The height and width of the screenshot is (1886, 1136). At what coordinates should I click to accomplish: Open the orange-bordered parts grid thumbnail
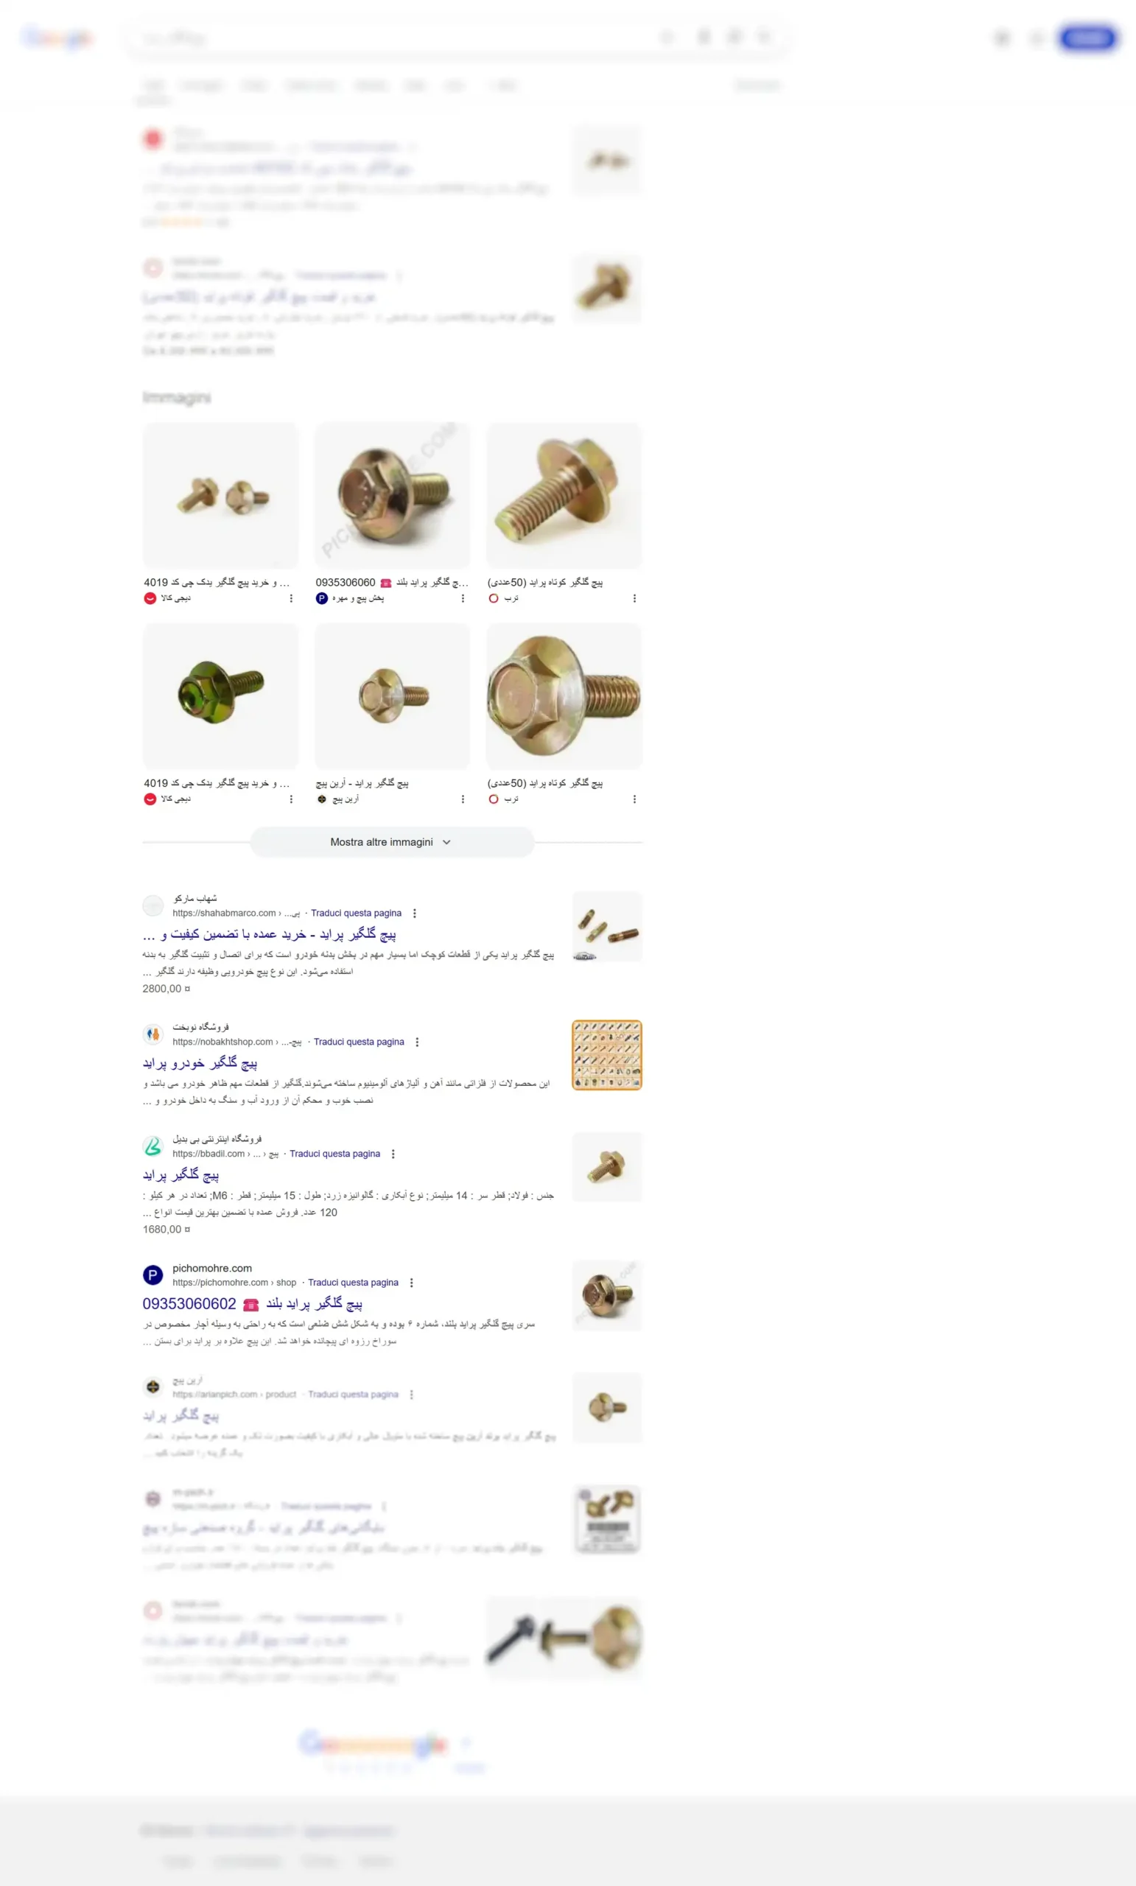tap(607, 1055)
